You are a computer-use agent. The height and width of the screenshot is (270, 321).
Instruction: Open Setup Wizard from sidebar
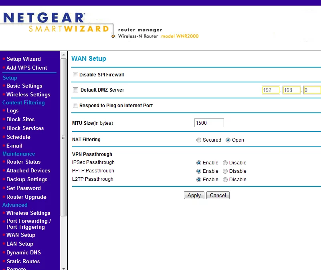(24, 59)
